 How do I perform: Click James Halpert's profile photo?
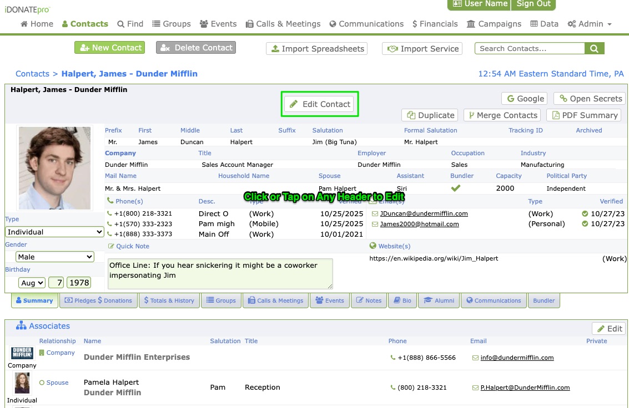54,168
